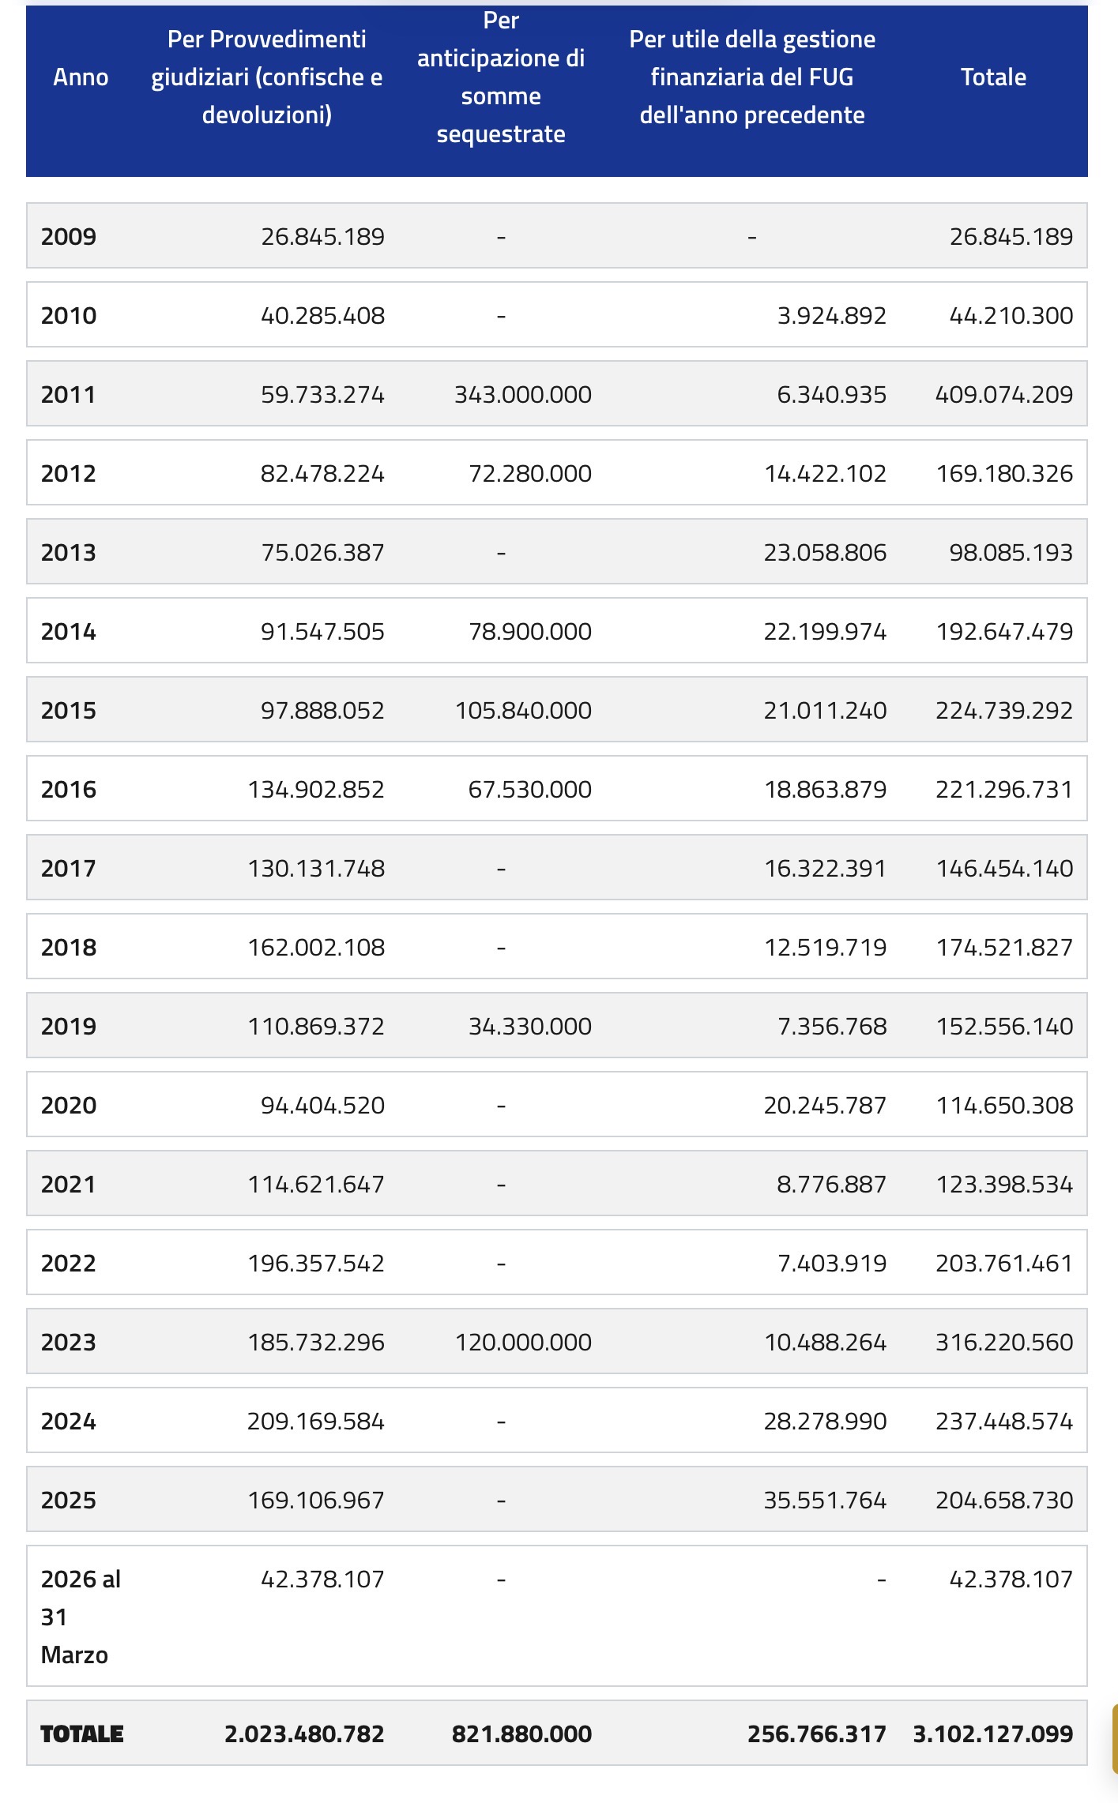The height and width of the screenshot is (1803, 1118).
Task: Select the 2020 row year label
Action: coord(69,1105)
